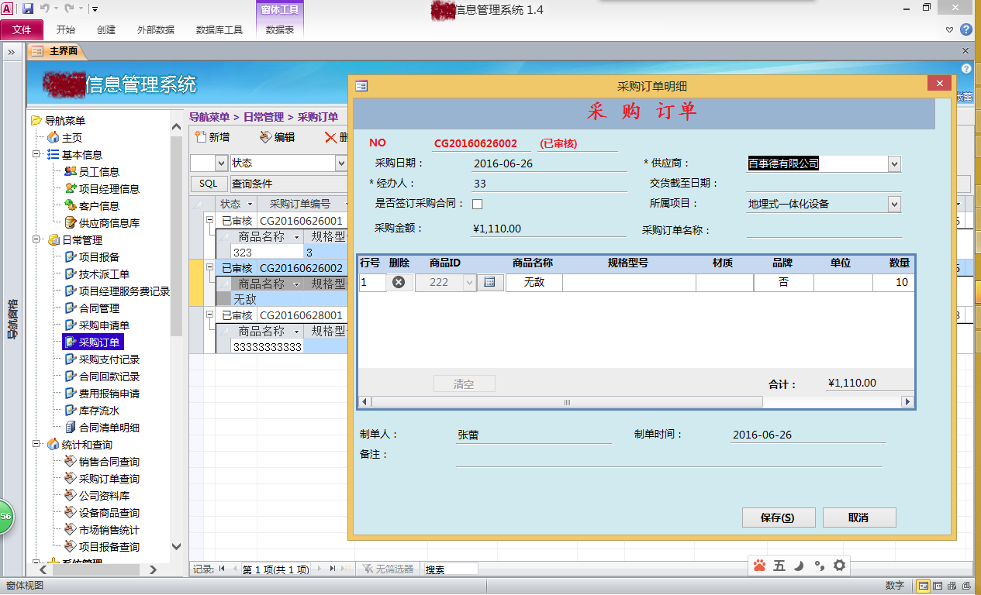Click the 交货截至日期 input field

(x=824, y=184)
